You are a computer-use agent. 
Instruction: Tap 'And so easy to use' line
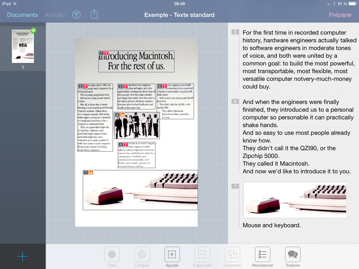click(296, 137)
